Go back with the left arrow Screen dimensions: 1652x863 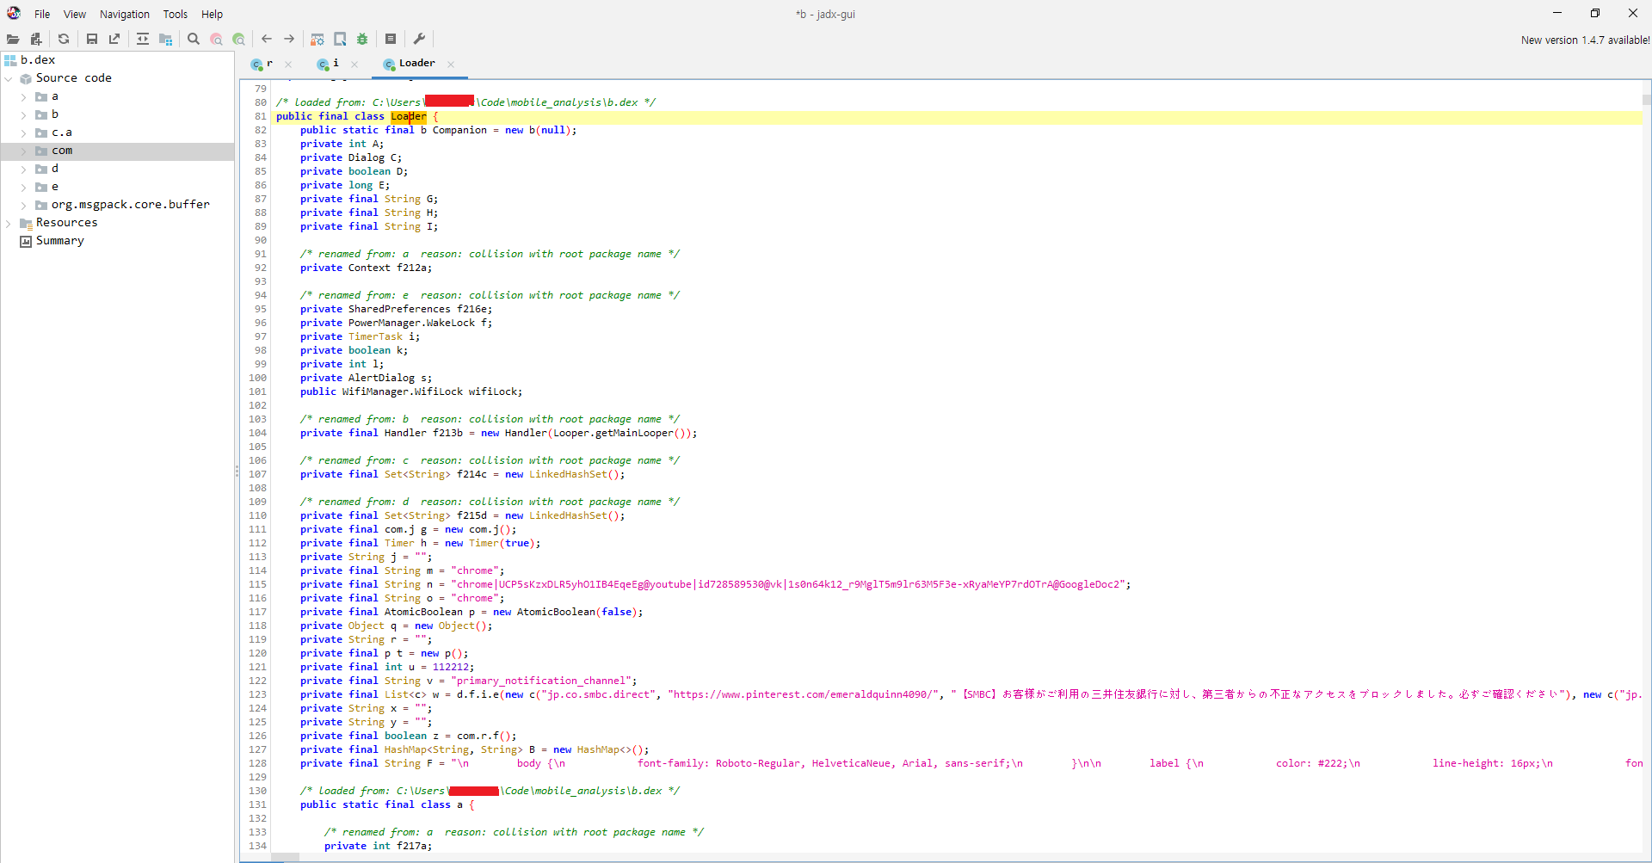pyautogui.click(x=267, y=39)
